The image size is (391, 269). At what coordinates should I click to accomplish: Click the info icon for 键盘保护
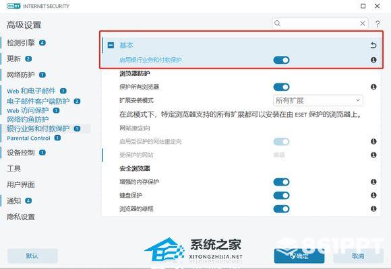(x=373, y=195)
